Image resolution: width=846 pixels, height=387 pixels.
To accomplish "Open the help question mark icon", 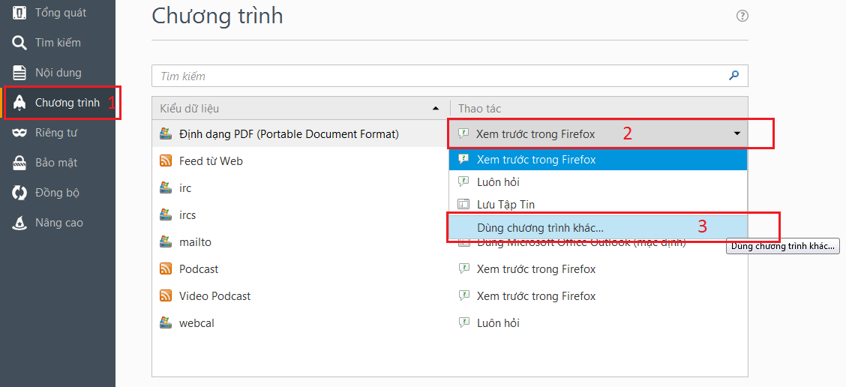I will click(x=742, y=16).
